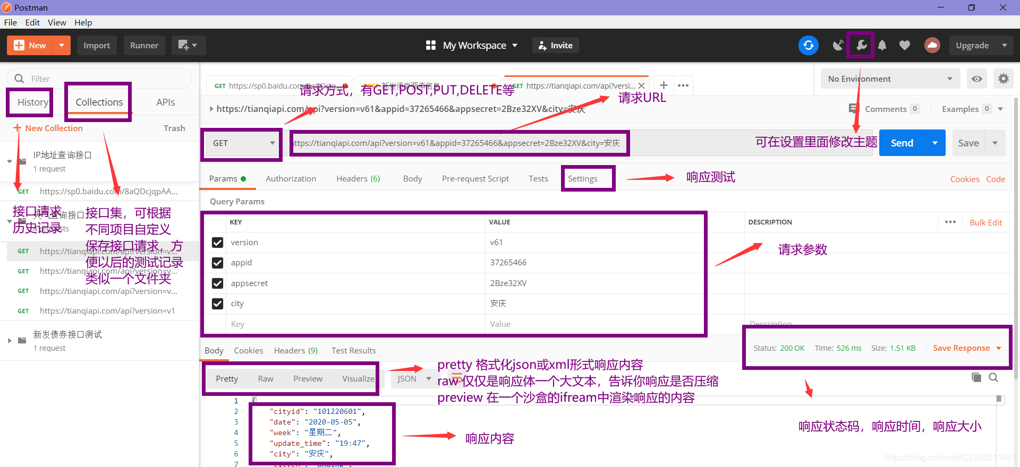This screenshot has width=1020, height=467.
Task: Open the Tests tab
Action: [538, 179]
